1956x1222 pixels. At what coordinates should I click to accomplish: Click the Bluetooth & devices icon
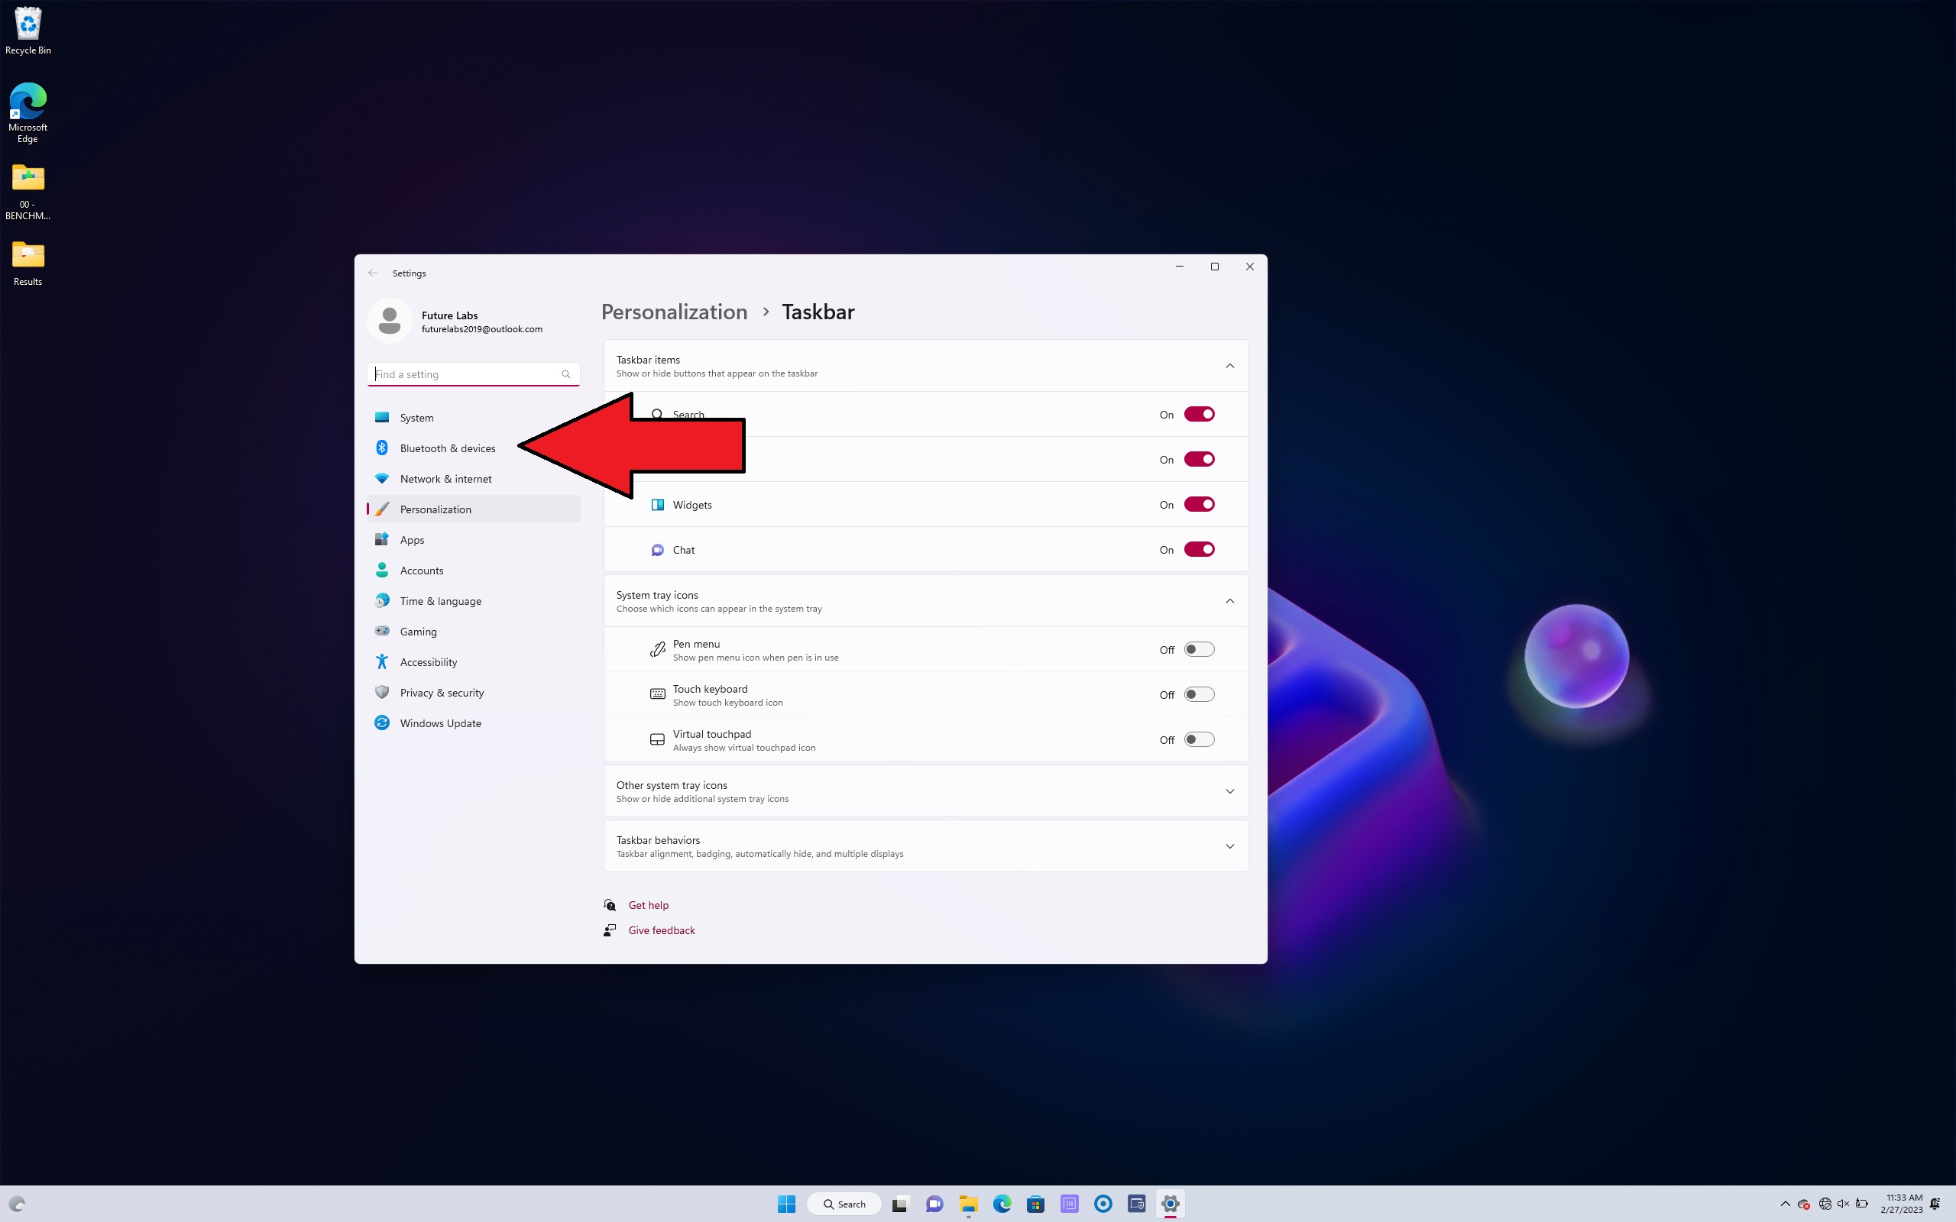pos(381,448)
